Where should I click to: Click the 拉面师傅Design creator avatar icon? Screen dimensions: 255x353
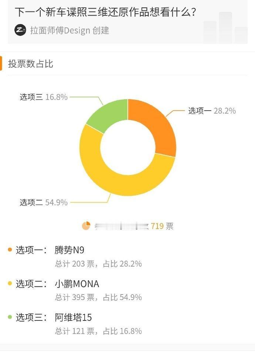[x=20, y=30]
